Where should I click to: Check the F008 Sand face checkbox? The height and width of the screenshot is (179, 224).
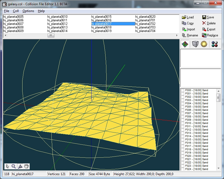coord(182,117)
